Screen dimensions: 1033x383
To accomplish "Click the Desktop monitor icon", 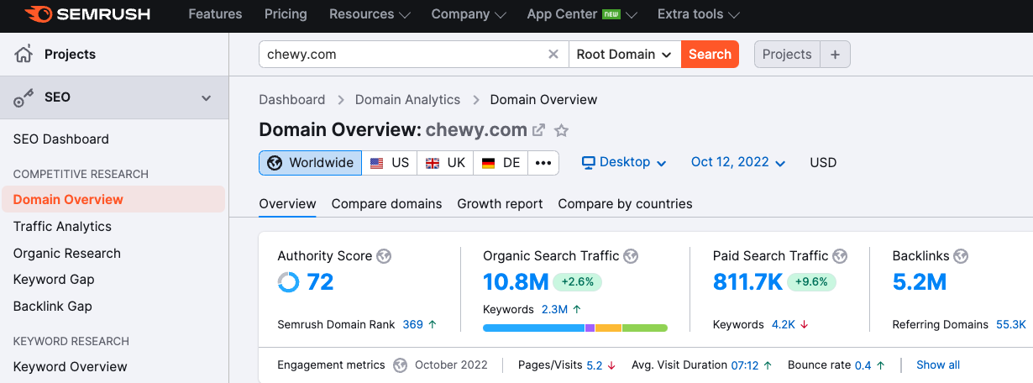I will [x=589, y=162].
